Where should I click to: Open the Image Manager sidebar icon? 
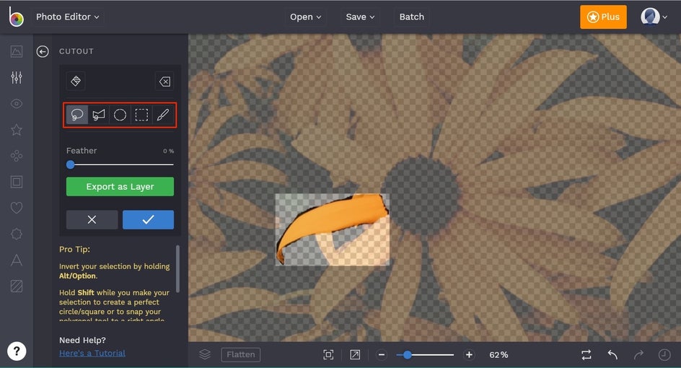coord(17,52)
